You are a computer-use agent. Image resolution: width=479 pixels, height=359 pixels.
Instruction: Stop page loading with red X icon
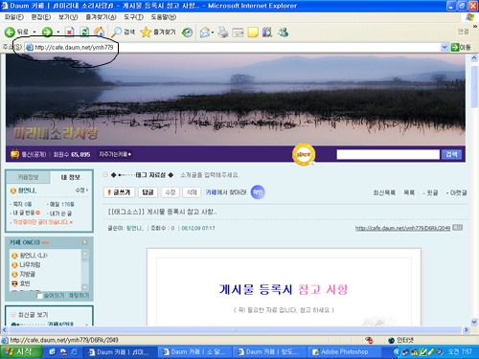(x=69, y=32)
